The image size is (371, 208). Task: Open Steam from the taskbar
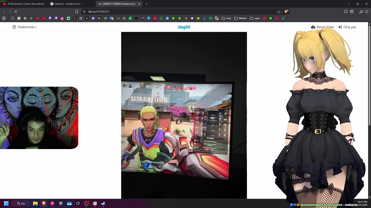point(103,203)
